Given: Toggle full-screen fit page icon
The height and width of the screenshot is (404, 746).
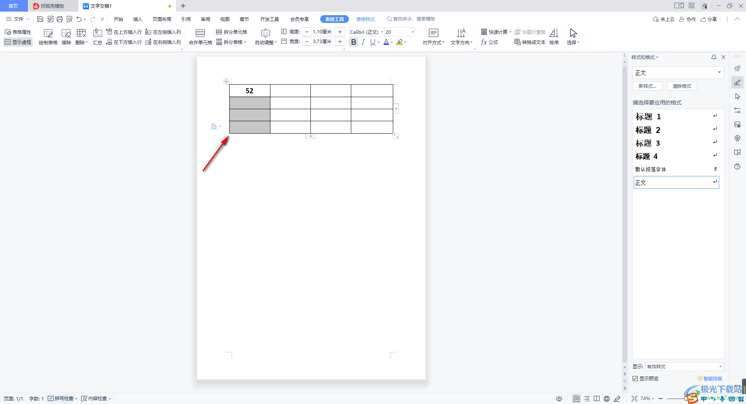Looking at the screenshot, I should pos(634,399).
